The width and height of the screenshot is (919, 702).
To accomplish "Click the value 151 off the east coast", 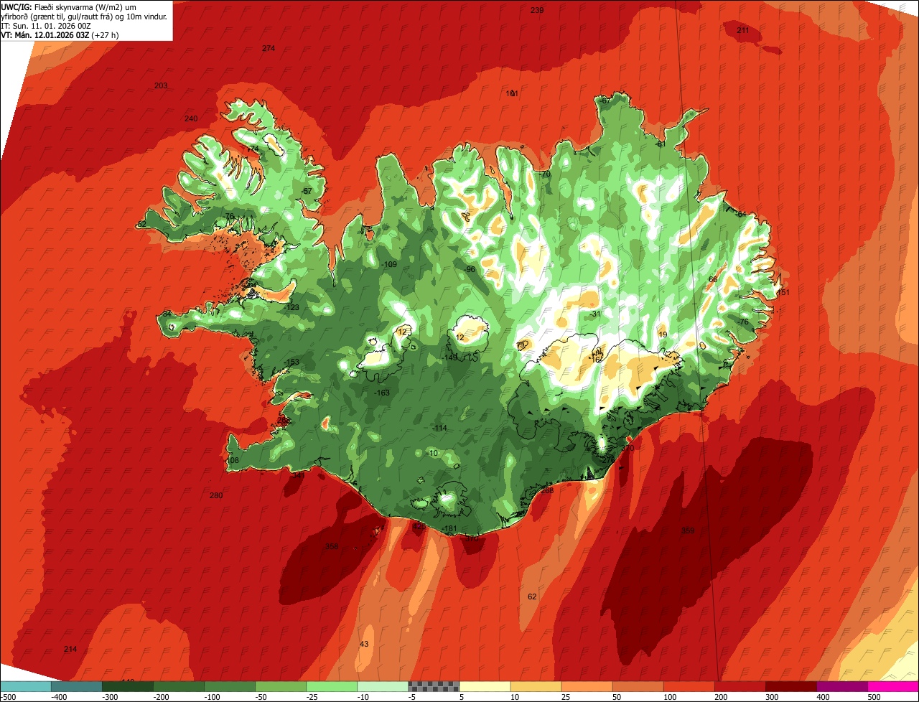I will tap(783, 292).
